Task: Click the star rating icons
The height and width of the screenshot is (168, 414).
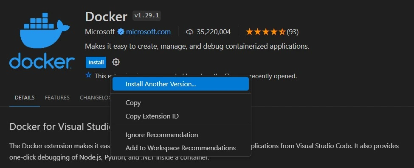Action: pyautogui.click(x=265, y=32)
